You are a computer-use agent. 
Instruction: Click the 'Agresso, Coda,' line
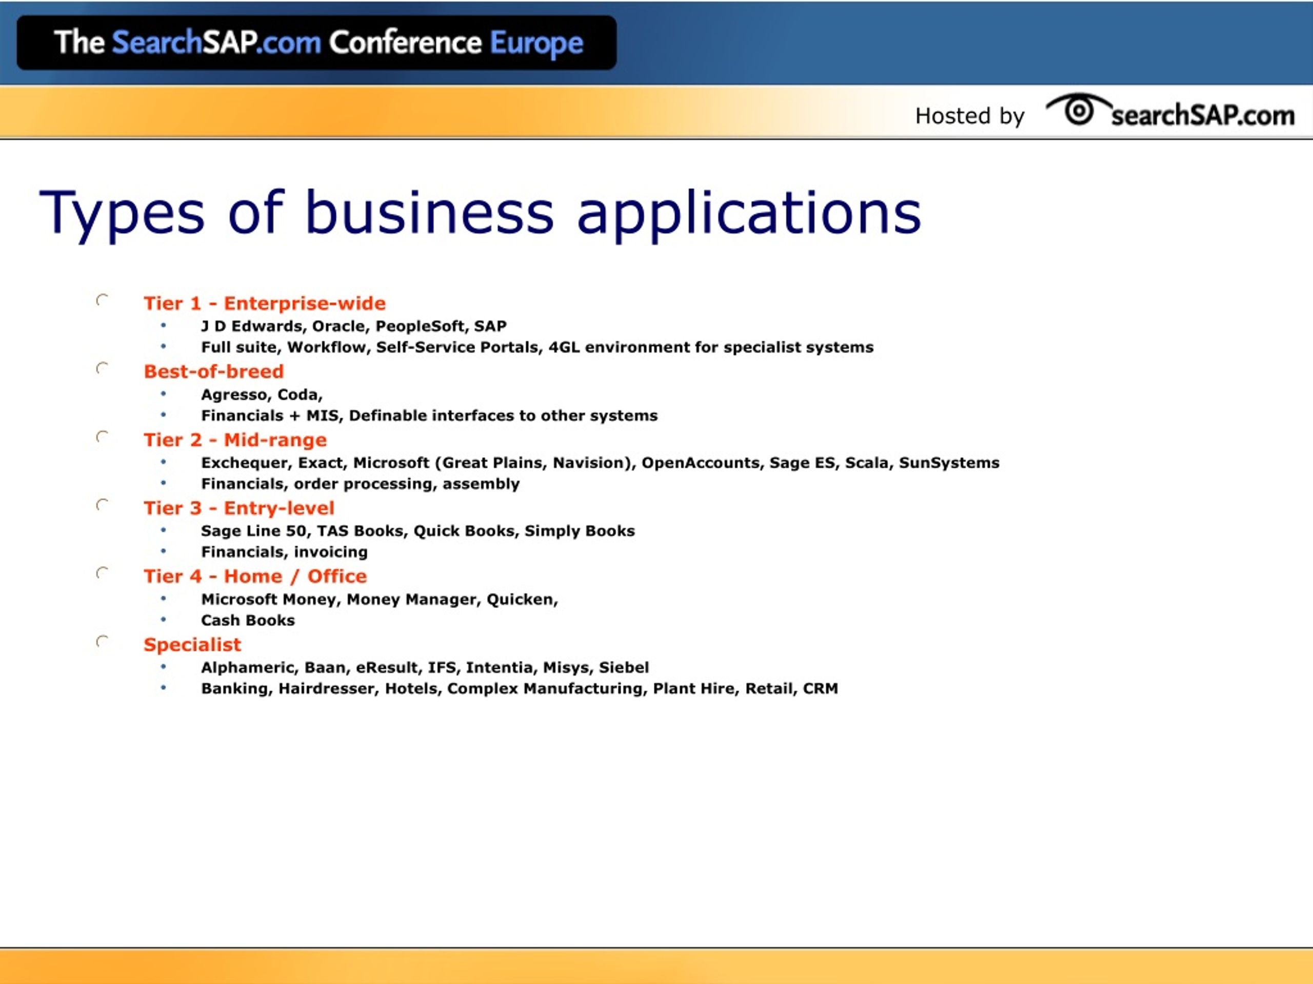(x=262, y=395)
